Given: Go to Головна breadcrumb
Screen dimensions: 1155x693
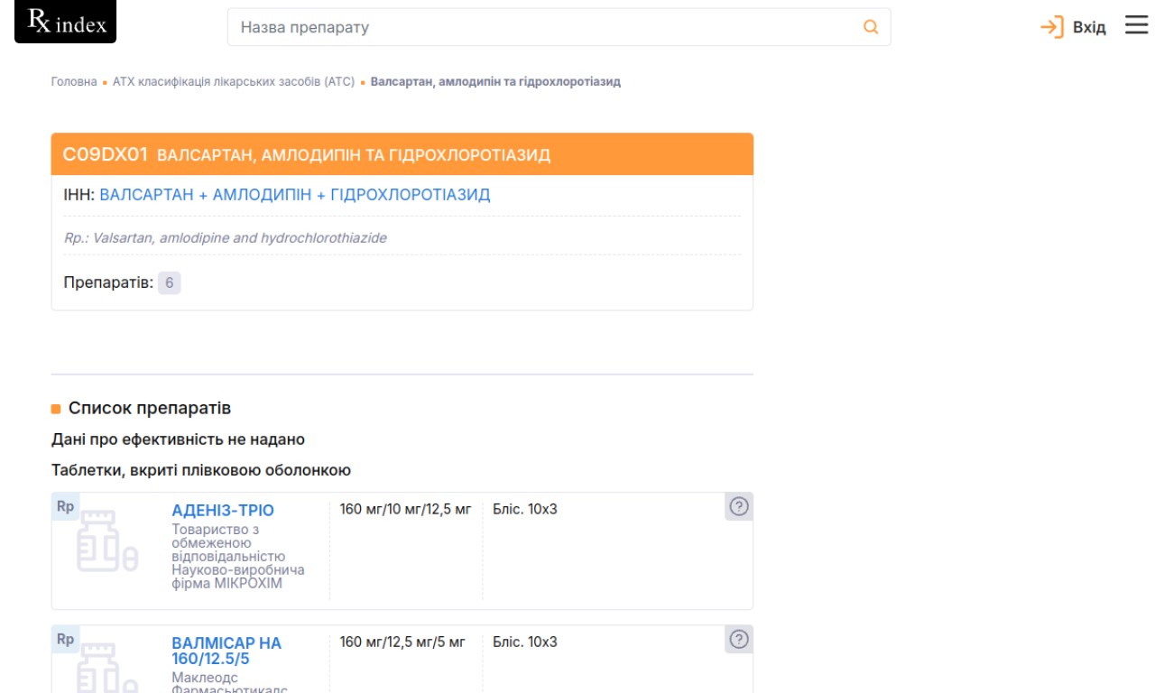Looking at the screenshot, I should (74, 81).
